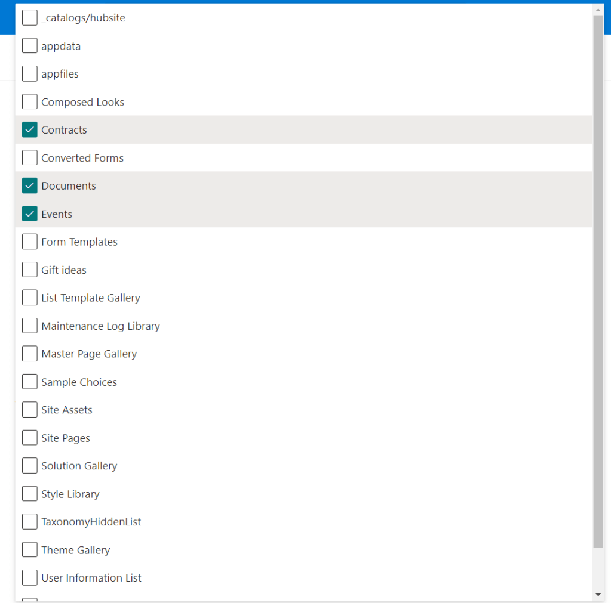Check the Converted Forms item
This screenshot has width=611, height=603.
30,158
